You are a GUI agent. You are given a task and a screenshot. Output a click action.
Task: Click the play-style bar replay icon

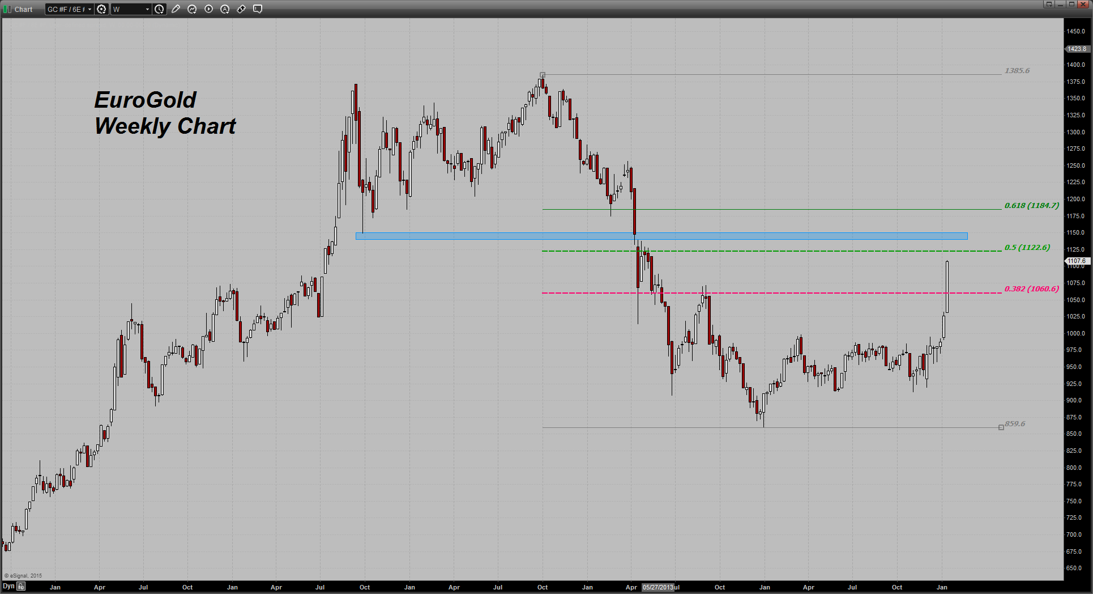(x=208, y=9)
